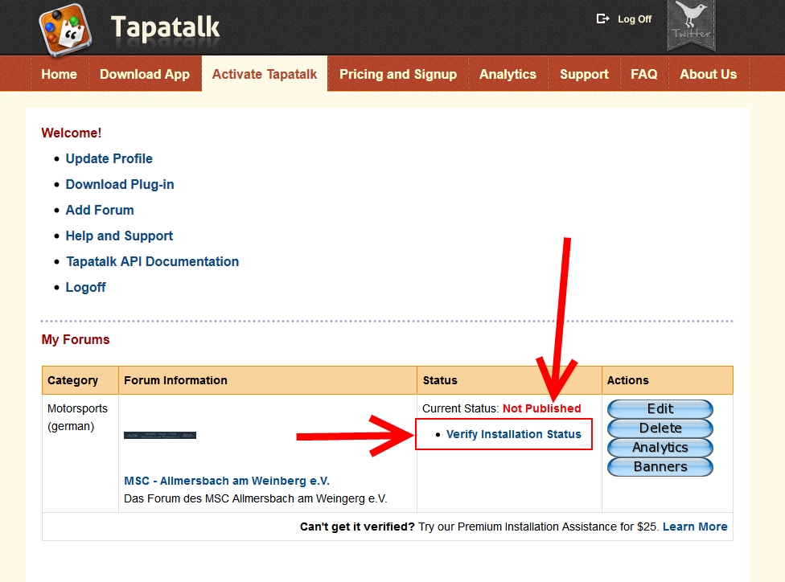Visit the About Us tab

coord(708,74)
